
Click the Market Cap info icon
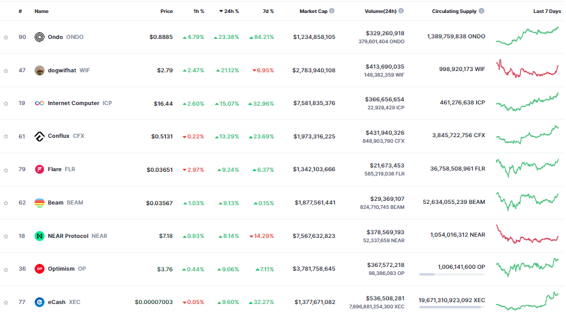332,11
